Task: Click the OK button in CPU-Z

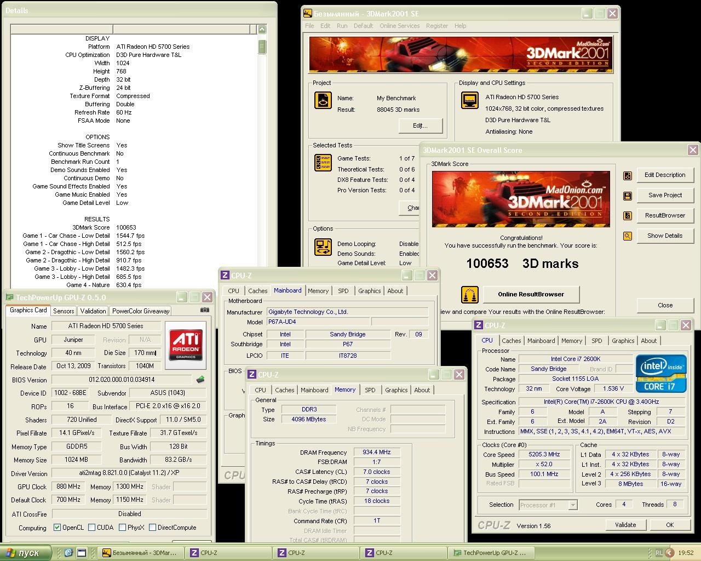Action: (670, 525)
